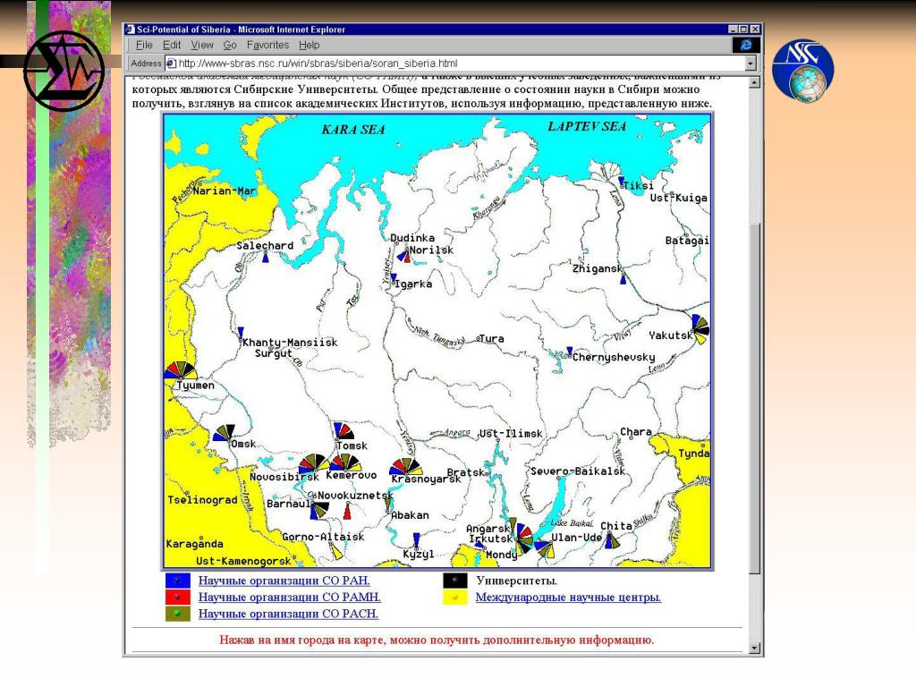Screen dimensions: 916x687
Task: Click the fan marker icon above Krasnoyarsk
Action: (x=406, y=466)
